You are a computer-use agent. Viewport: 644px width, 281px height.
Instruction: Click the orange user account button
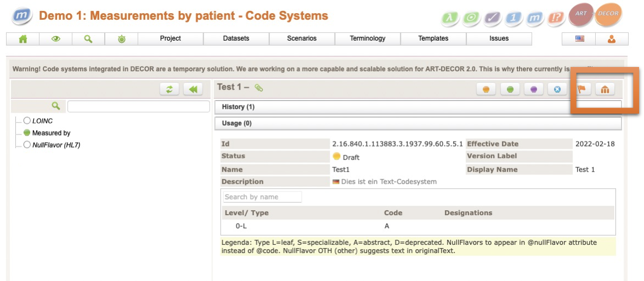[x=612, y=38]
